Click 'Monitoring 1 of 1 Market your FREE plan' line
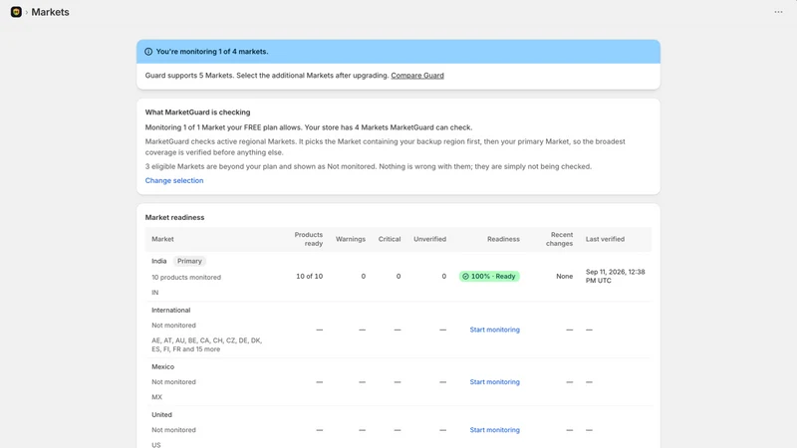The width and height of the screenshot is (797, 448). click(309, 127)
